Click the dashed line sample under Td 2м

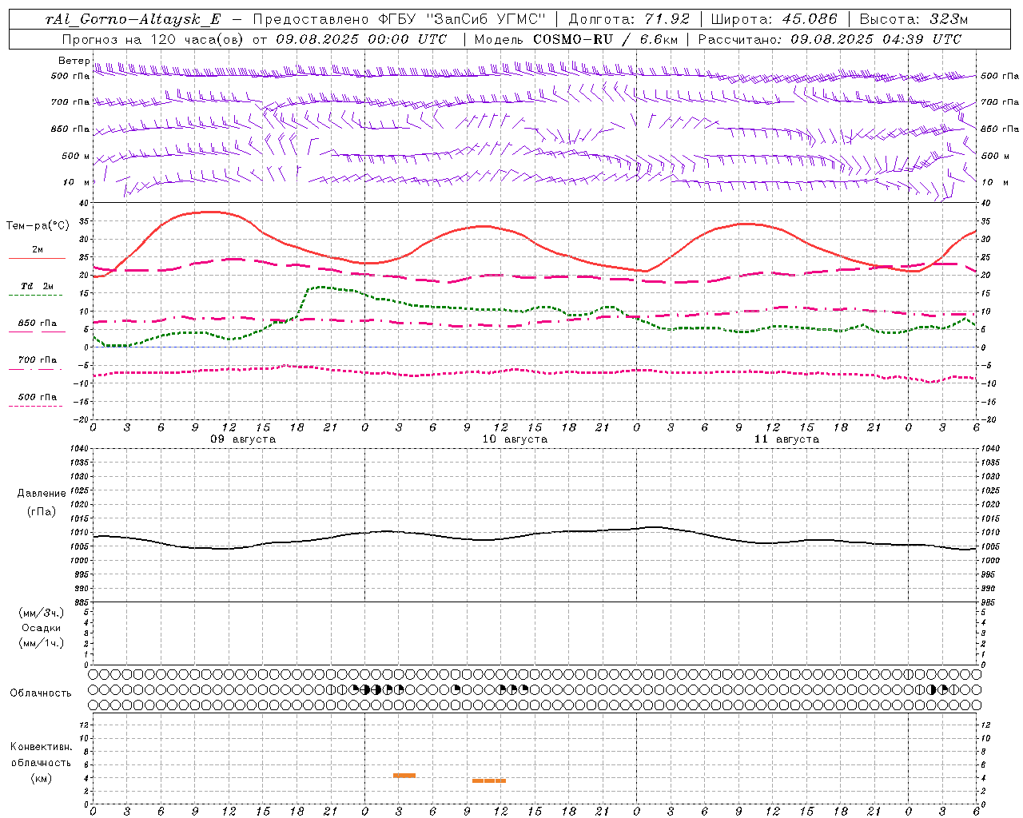[x=35, y=295]
